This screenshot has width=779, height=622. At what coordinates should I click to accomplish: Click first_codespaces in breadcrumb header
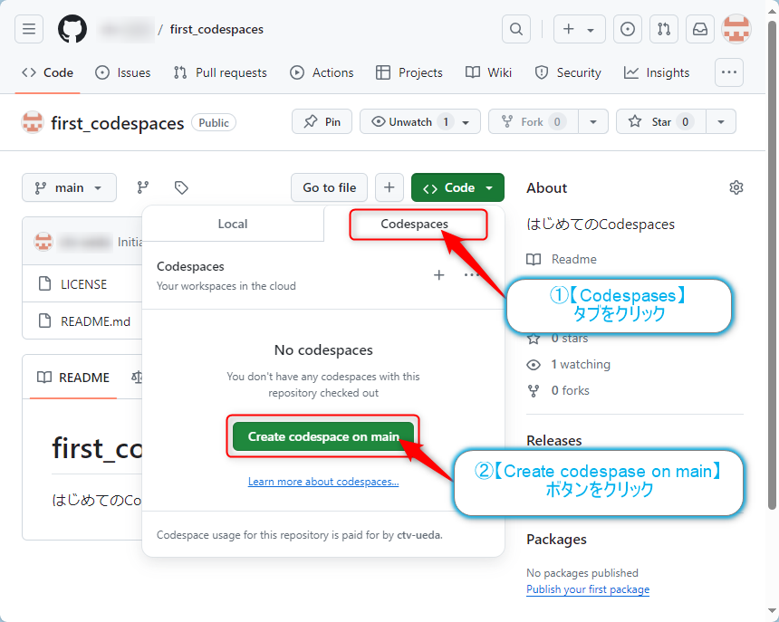(x=216, y=29)
